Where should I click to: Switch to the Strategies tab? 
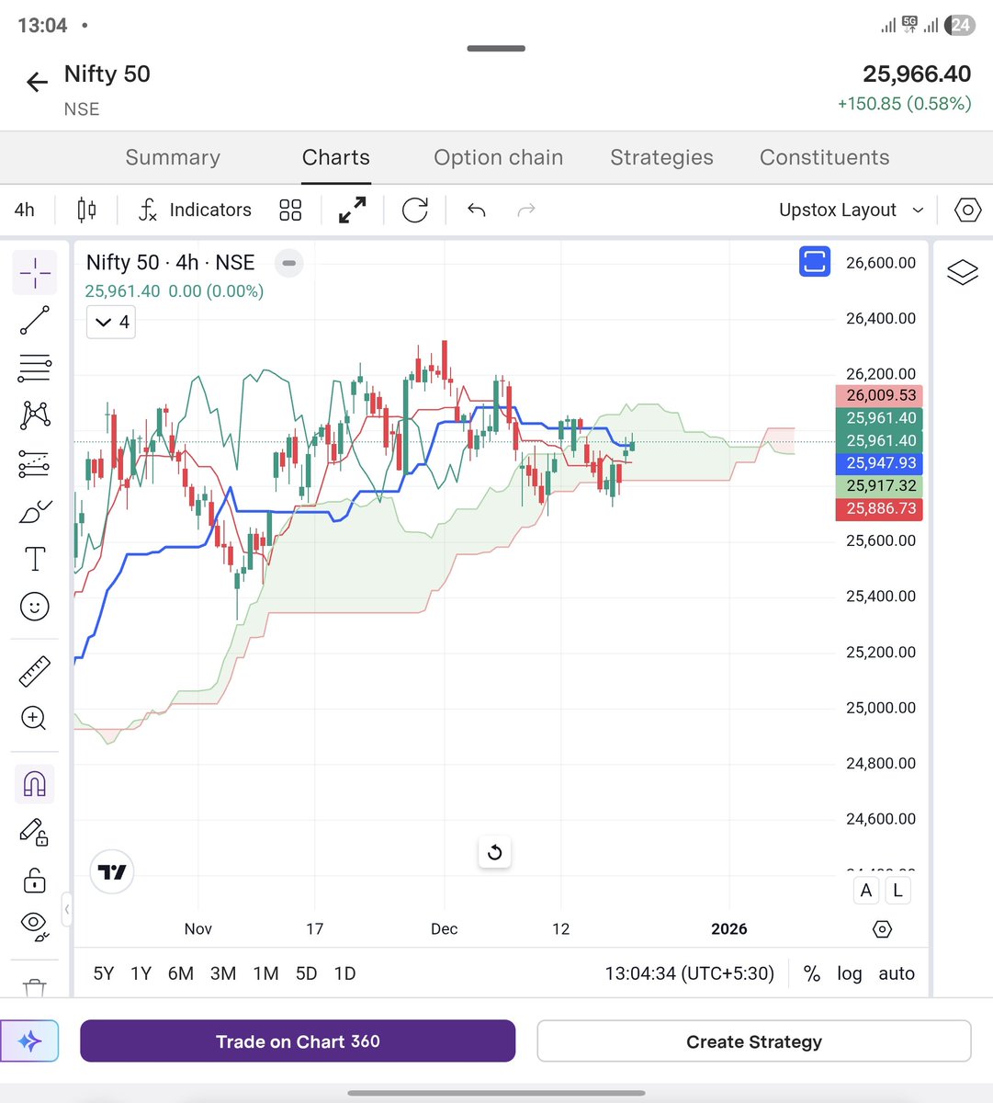tap(661, 157)
